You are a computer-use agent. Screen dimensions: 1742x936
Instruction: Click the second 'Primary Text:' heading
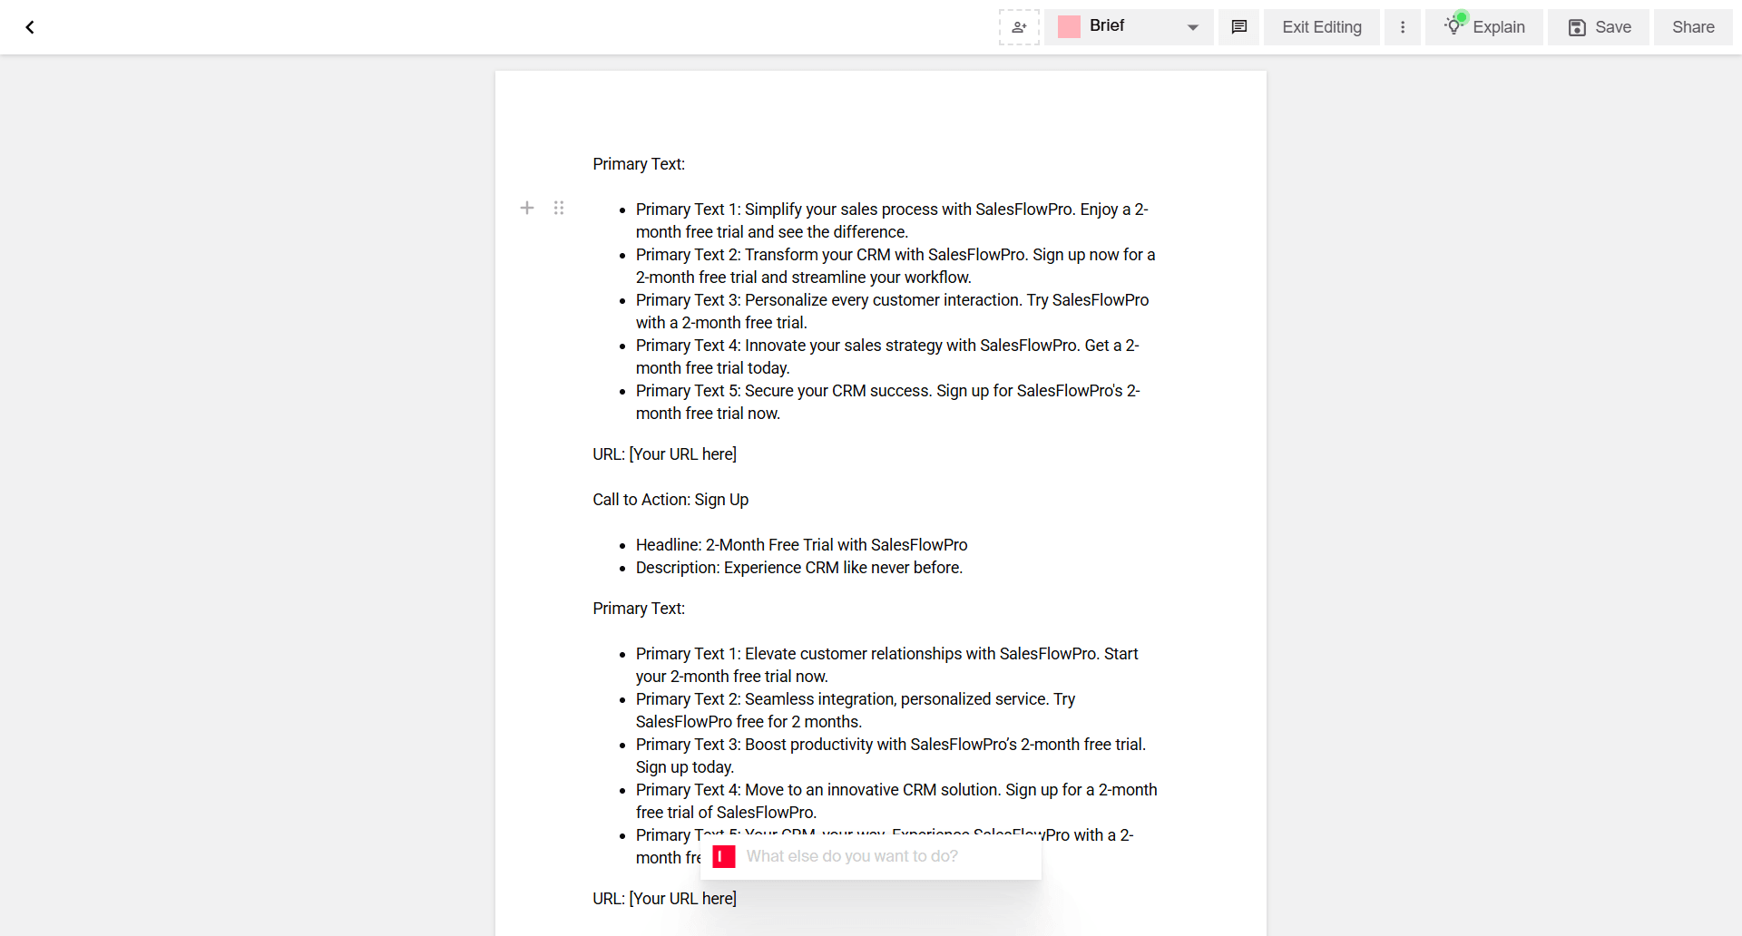point(639,609)
